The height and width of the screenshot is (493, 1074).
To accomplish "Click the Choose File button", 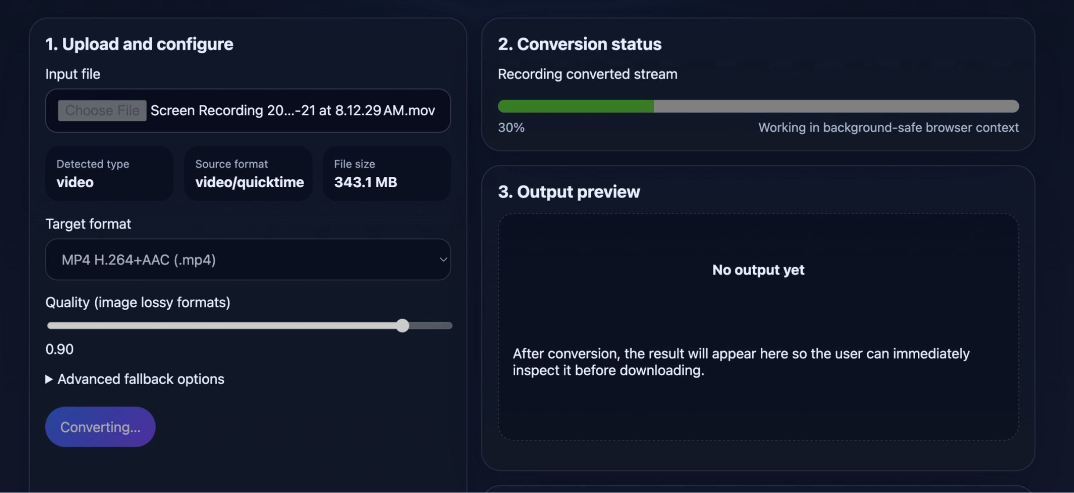I will click(x=101, y=110).
